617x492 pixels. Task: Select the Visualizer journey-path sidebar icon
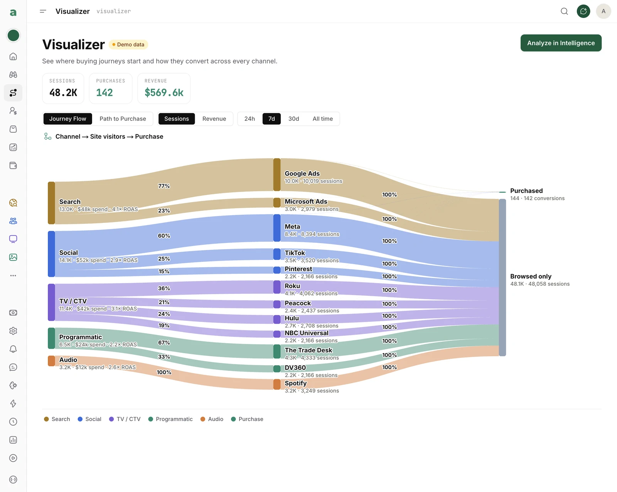point(13,93)
